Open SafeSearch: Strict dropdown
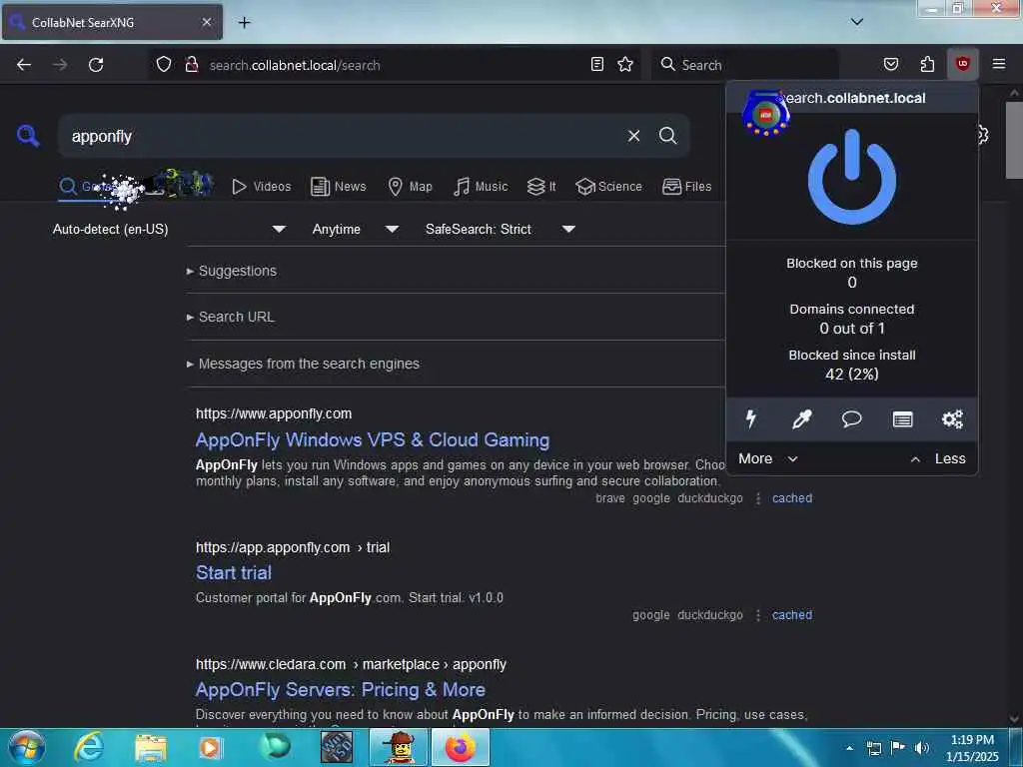The width and height of the screenshot is (1023, 767). (501, 229)
